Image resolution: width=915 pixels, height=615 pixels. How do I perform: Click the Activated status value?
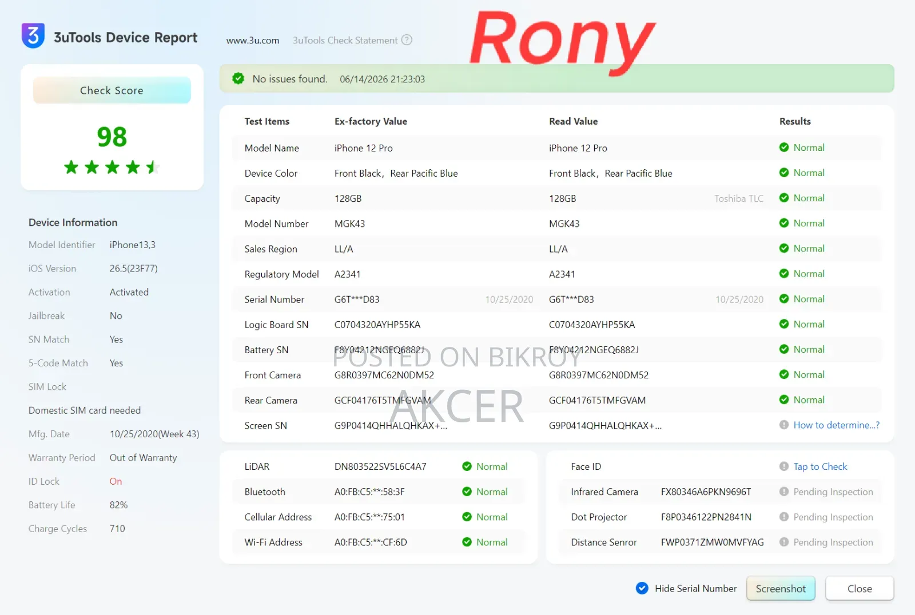point(129,292)
